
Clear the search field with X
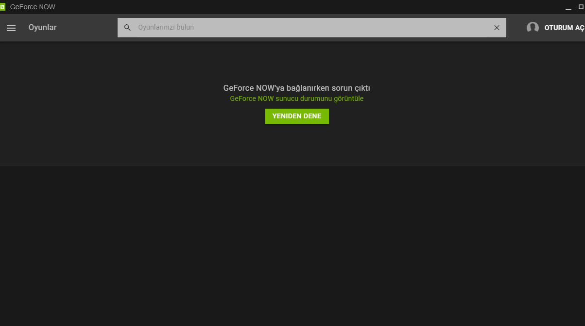[x=497, y=28]
